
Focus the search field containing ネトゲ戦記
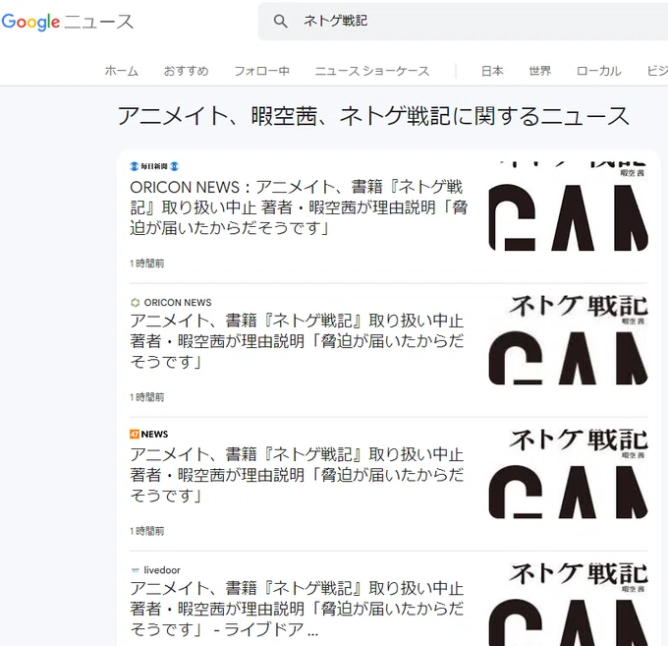click(463, 21)
